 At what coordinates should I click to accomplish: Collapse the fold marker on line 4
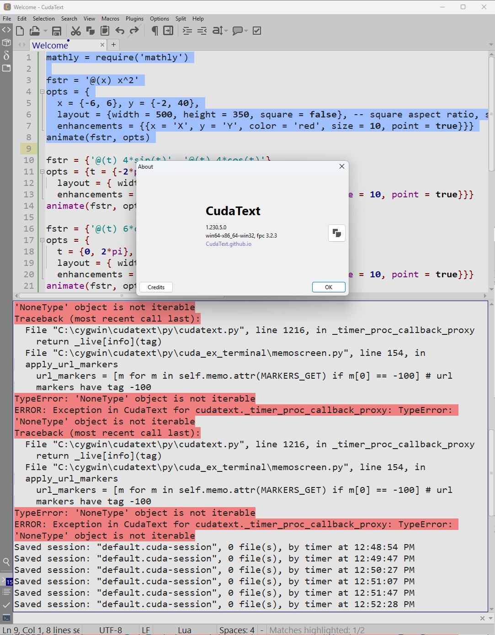click(x=42, y=92)
